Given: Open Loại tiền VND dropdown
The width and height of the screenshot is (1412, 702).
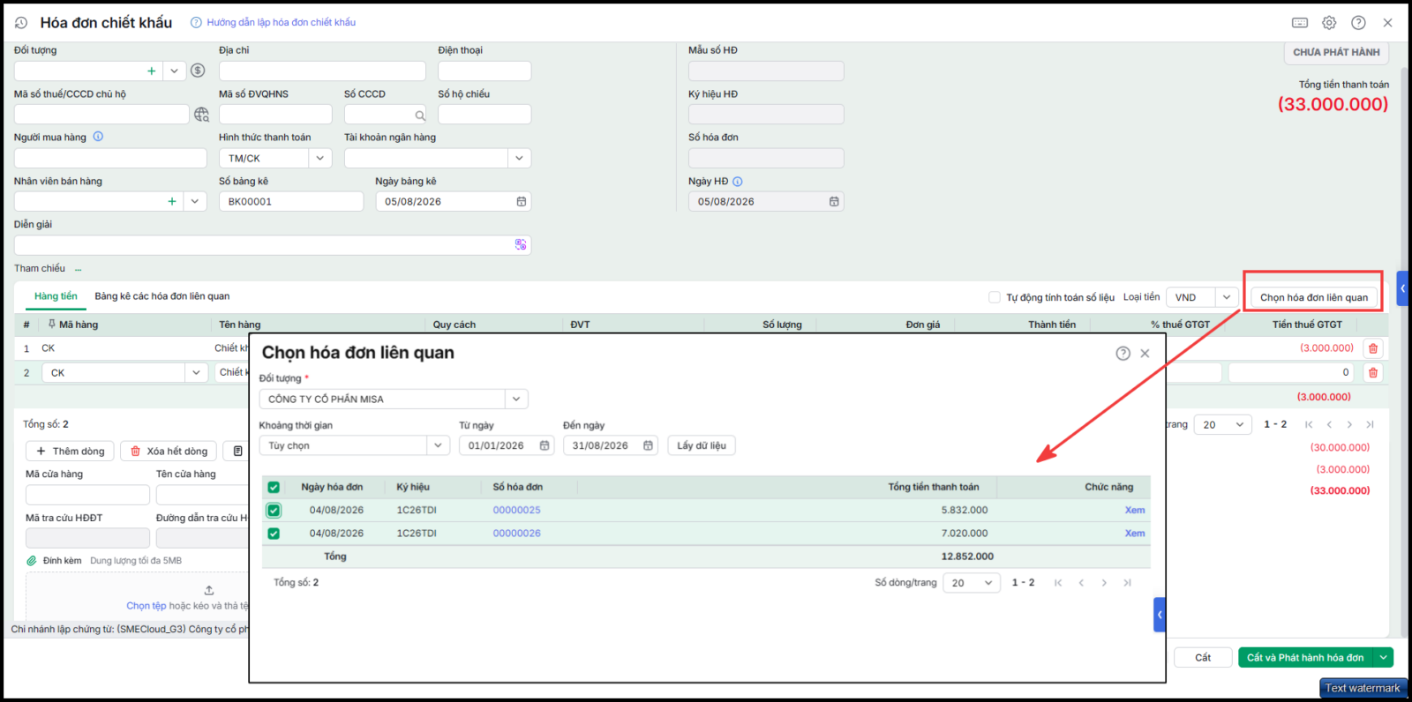Looking at the screenshot, I should pyautogui.click(x=1226, y=298).
